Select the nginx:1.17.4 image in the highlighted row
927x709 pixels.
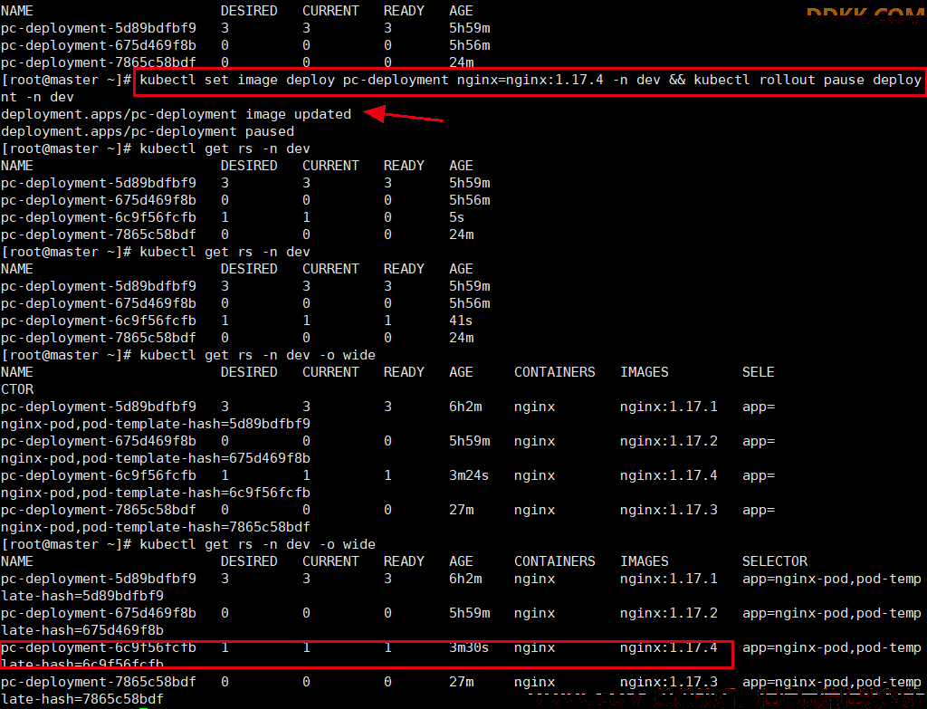[669, 647]
